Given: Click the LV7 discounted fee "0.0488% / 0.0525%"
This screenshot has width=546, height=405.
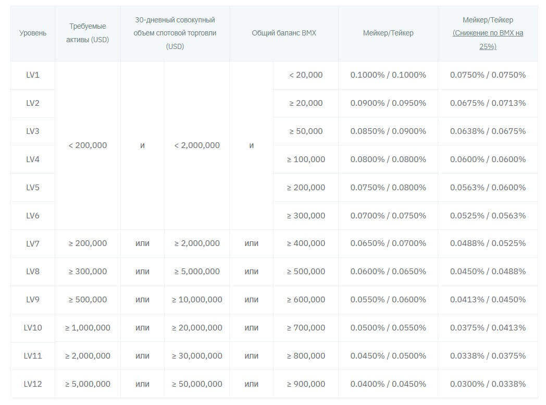Looking at the screenshot, I should (488, 243).
